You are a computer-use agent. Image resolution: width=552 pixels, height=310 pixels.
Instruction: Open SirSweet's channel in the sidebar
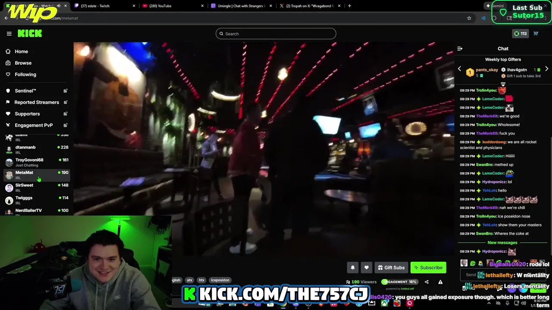pyautogui.click(x=37, y=187)
